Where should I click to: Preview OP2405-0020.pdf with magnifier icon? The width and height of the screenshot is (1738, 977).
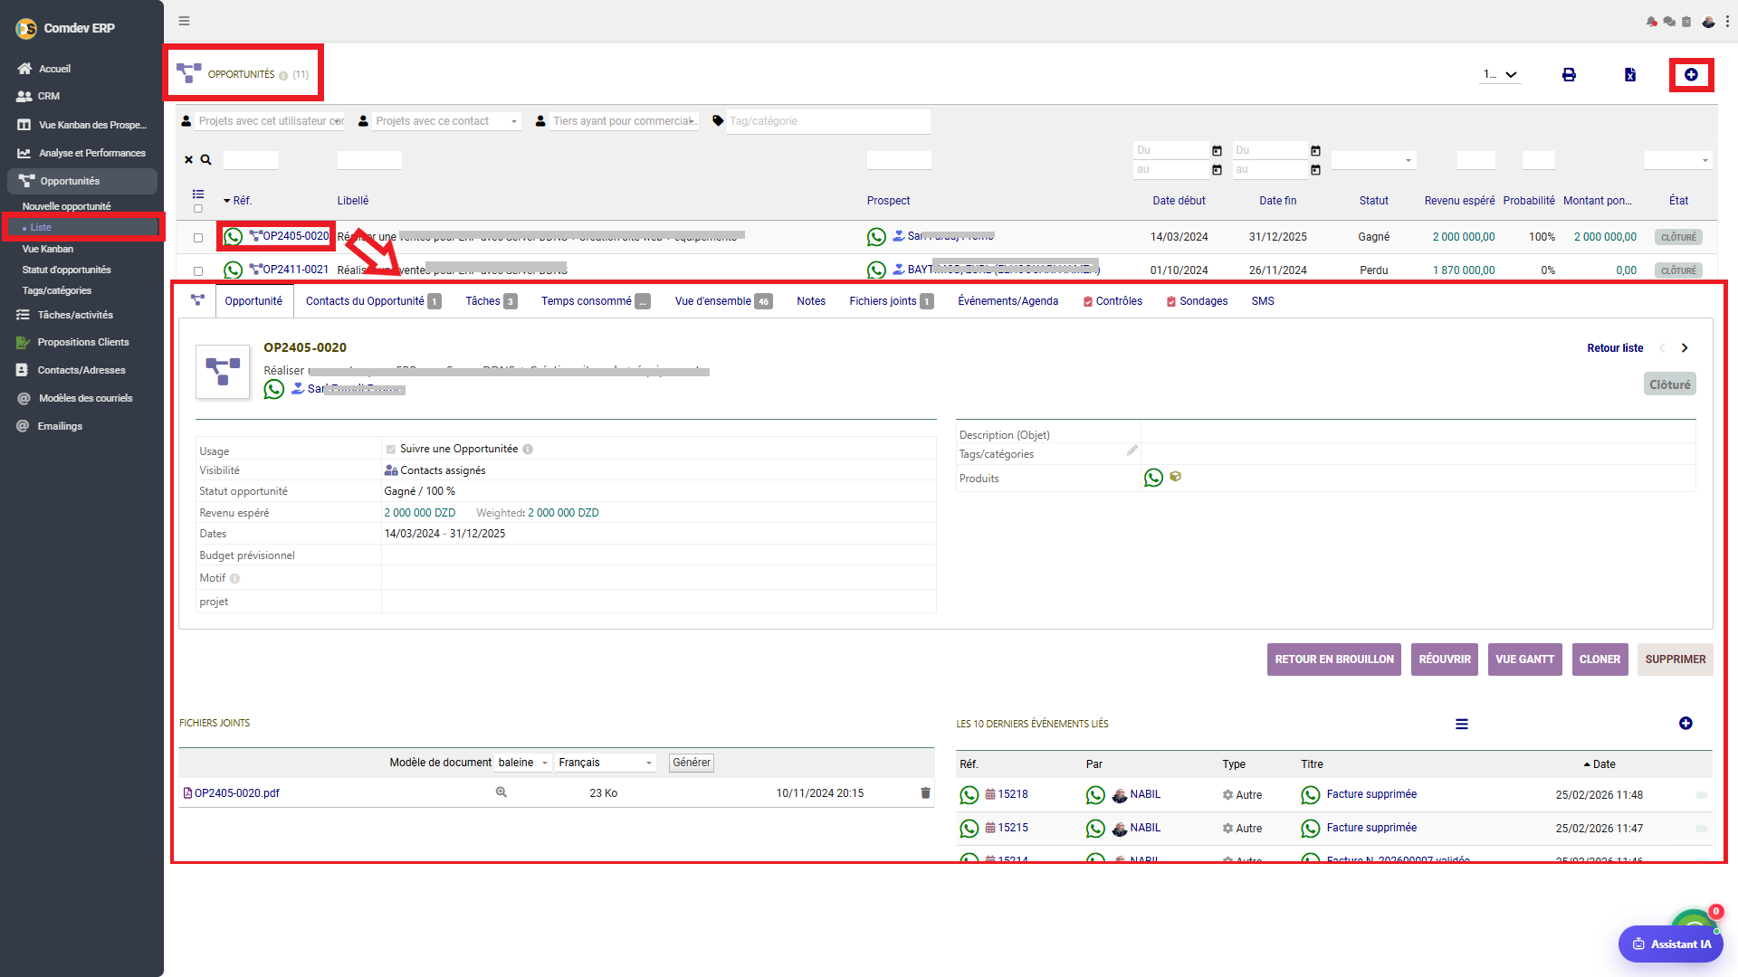pos(501,792)
